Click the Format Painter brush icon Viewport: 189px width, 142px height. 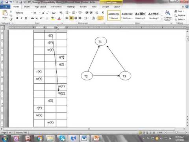coord(11,20)
